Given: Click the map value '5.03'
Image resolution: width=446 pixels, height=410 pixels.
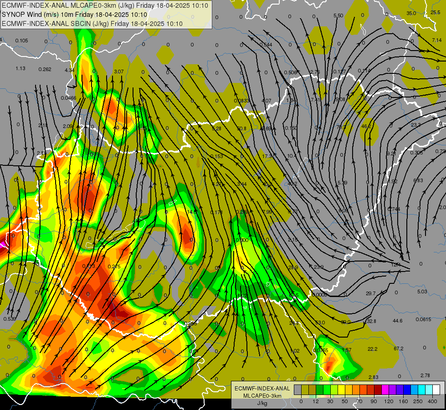Looking at the screenshot, I should pyautogui.click(x=422, y=292).
